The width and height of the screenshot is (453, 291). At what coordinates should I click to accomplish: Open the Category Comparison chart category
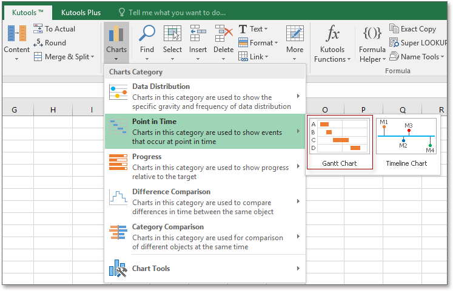205,237
